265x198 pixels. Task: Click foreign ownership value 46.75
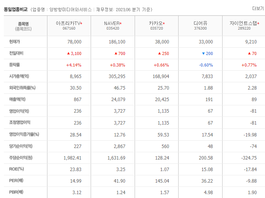(120, 88)
